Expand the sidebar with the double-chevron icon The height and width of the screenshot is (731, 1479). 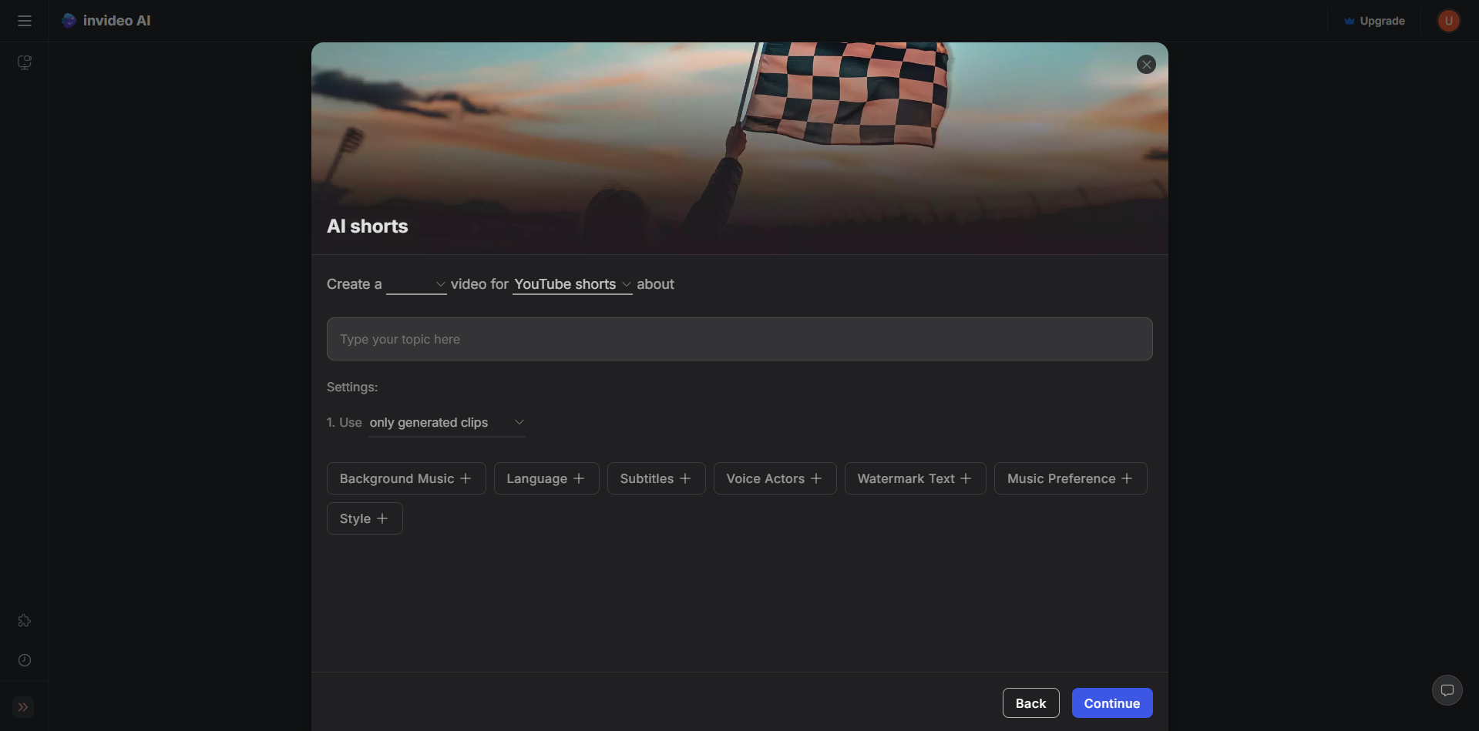point(24,706)
